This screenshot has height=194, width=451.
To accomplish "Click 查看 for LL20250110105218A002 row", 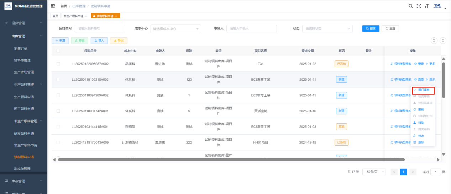I will 419,80.
